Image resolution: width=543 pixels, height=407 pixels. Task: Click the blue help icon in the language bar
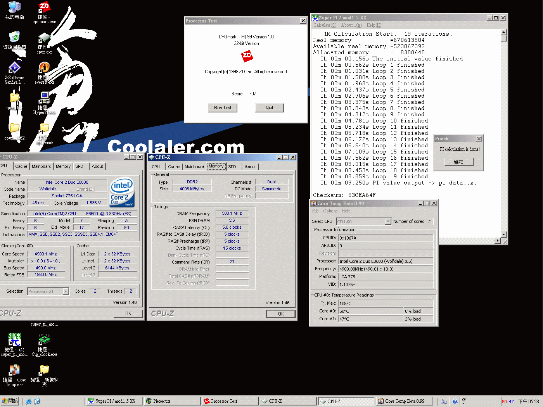click(x=455, y=402)
